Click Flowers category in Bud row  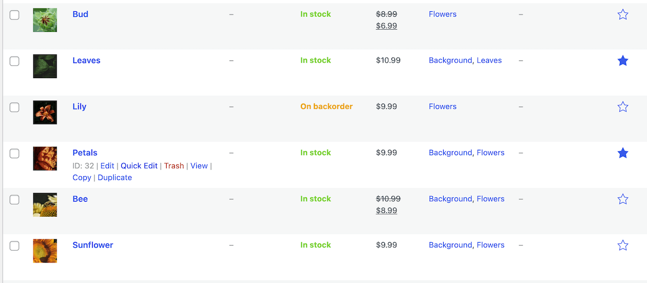(x=443, y=14)
